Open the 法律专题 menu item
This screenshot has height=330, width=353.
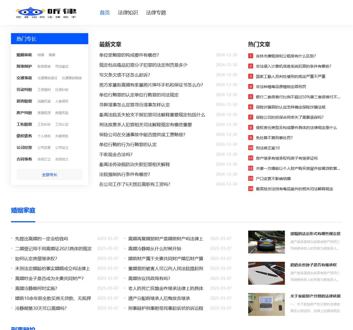156,12
